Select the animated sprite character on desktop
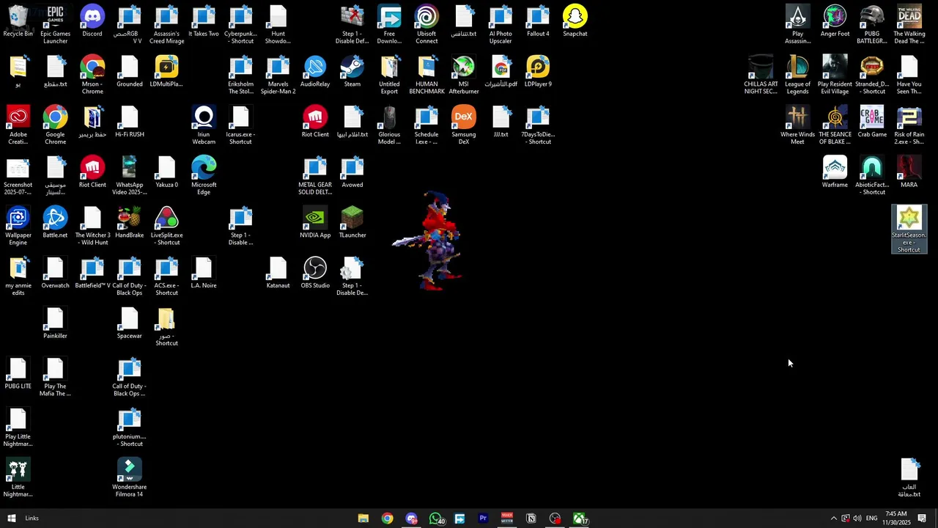Image resolution: width=938 pixels, height=528 pixels. [429, 241]
